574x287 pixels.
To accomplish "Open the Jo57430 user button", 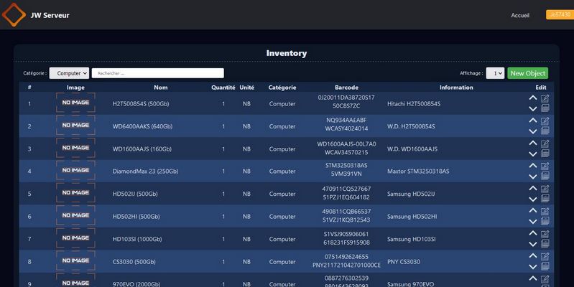I will (560, 14).
